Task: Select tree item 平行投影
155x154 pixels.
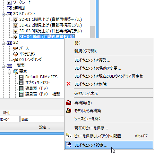Action: tap(27, 54)
